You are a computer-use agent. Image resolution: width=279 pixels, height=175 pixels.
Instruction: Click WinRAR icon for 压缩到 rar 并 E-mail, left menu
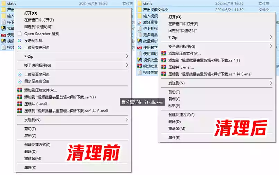tap(19, 111)
